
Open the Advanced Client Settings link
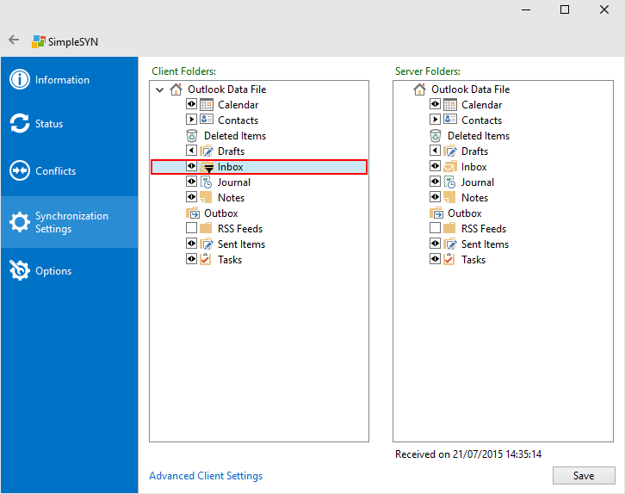coord(206,476)
